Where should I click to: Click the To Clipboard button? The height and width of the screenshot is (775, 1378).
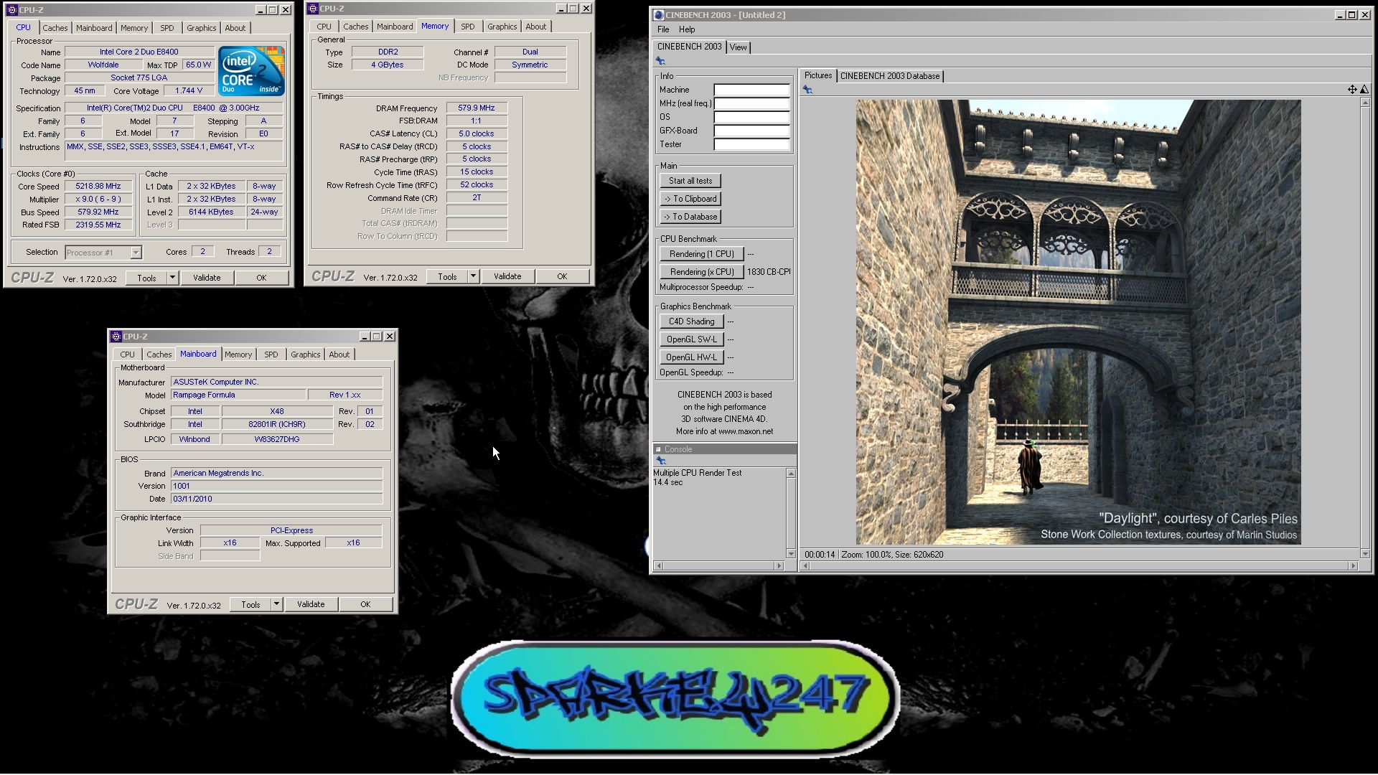click(x=690, y=199)
